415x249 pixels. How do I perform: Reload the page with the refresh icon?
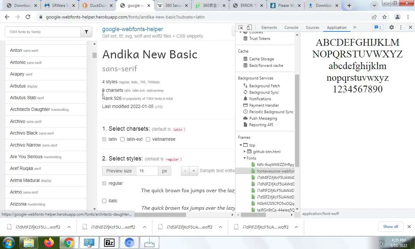tap(28, 17)
